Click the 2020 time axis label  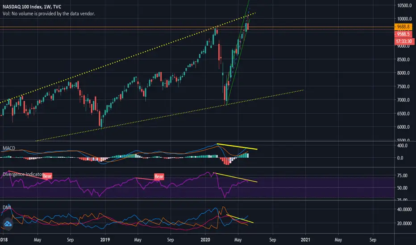tap(205, 240)
